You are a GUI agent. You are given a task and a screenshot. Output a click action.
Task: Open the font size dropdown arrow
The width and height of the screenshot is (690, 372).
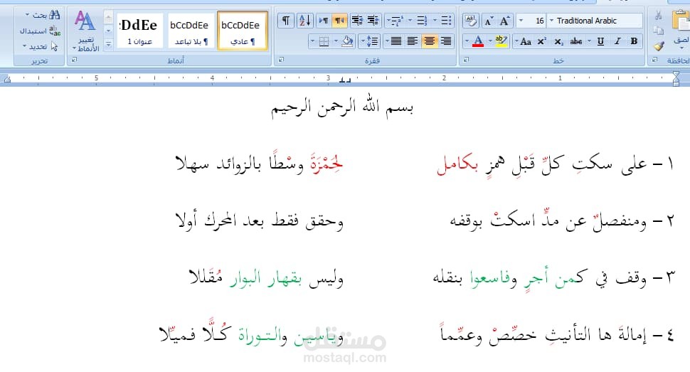521,20
